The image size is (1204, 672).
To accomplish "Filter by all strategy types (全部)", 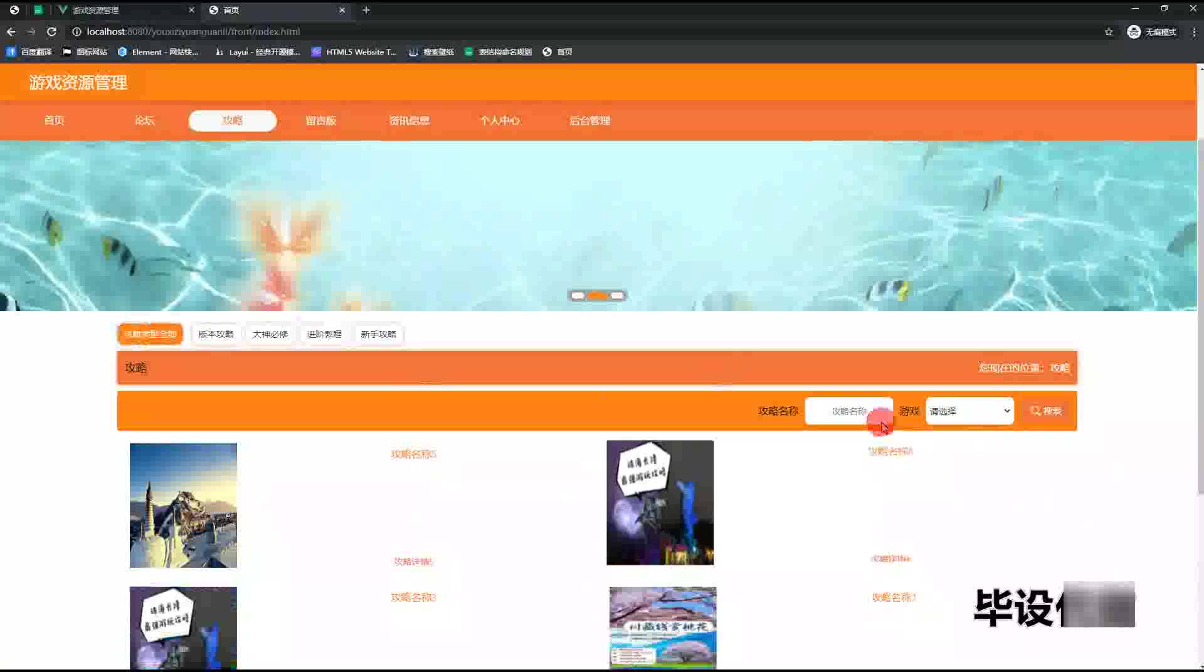I will coord(150,334).
